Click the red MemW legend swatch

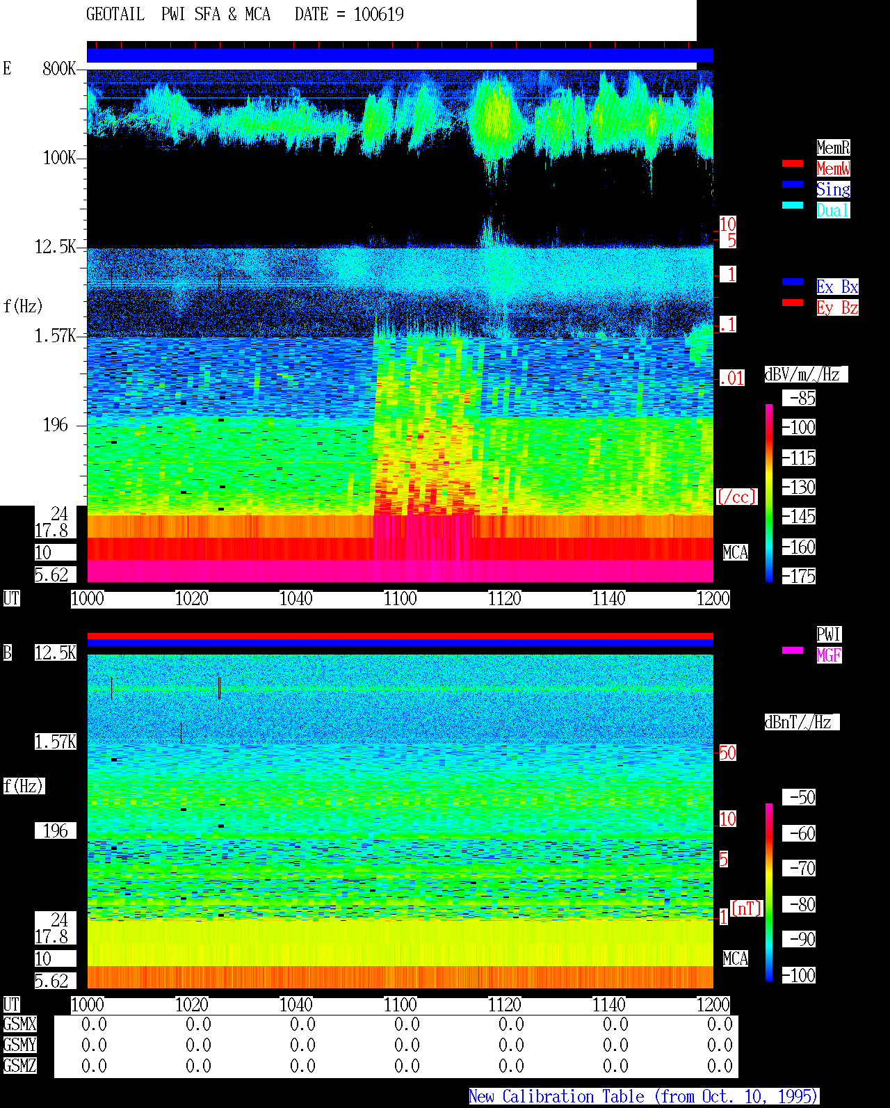[x=793, y=163]
